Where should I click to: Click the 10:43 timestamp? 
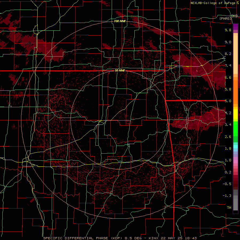coord(191,238)
